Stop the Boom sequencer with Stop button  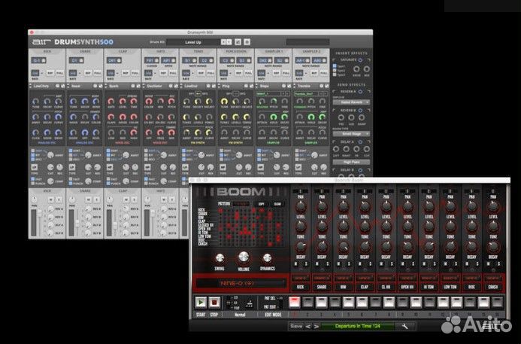coord(214,302)
